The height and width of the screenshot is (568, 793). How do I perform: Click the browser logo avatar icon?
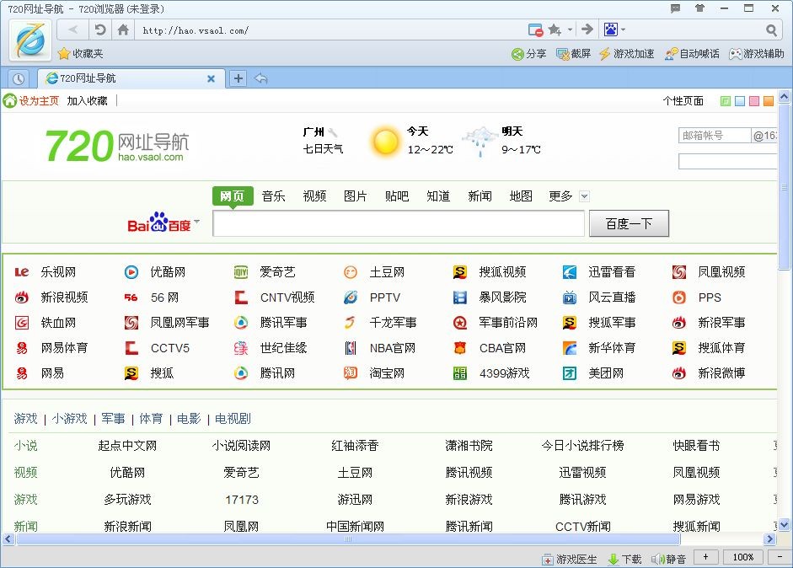29,40
